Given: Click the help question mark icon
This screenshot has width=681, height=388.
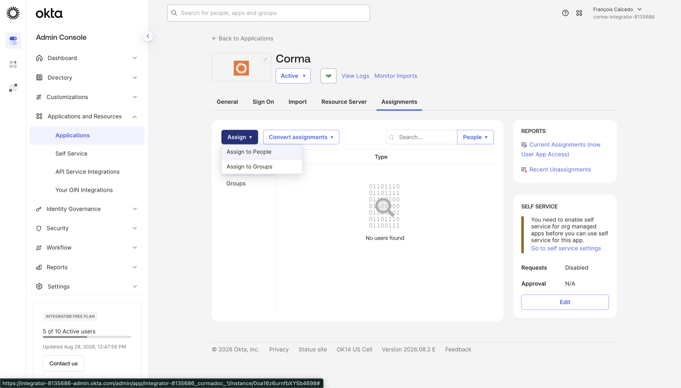Looking at the screenshot, I should click(565, 13).
